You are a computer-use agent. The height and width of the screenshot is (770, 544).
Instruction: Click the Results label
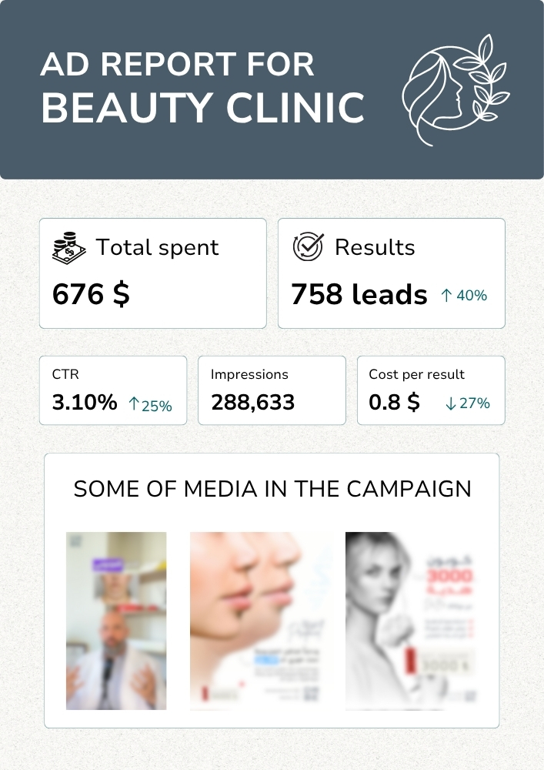[375, 247]
